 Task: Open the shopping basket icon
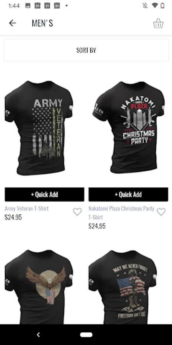coord(158,23)
